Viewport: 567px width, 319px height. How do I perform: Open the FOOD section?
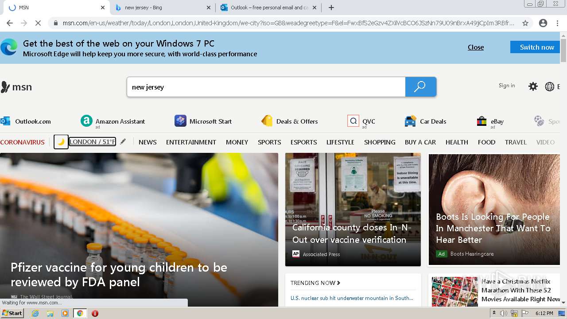[486, 142]
